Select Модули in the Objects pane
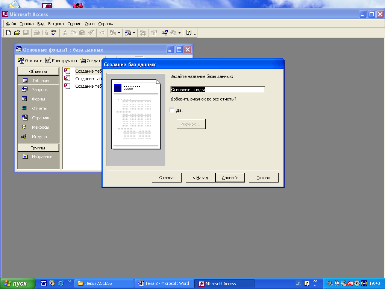Screen dimensions: 385x289 tap(38, 137)
